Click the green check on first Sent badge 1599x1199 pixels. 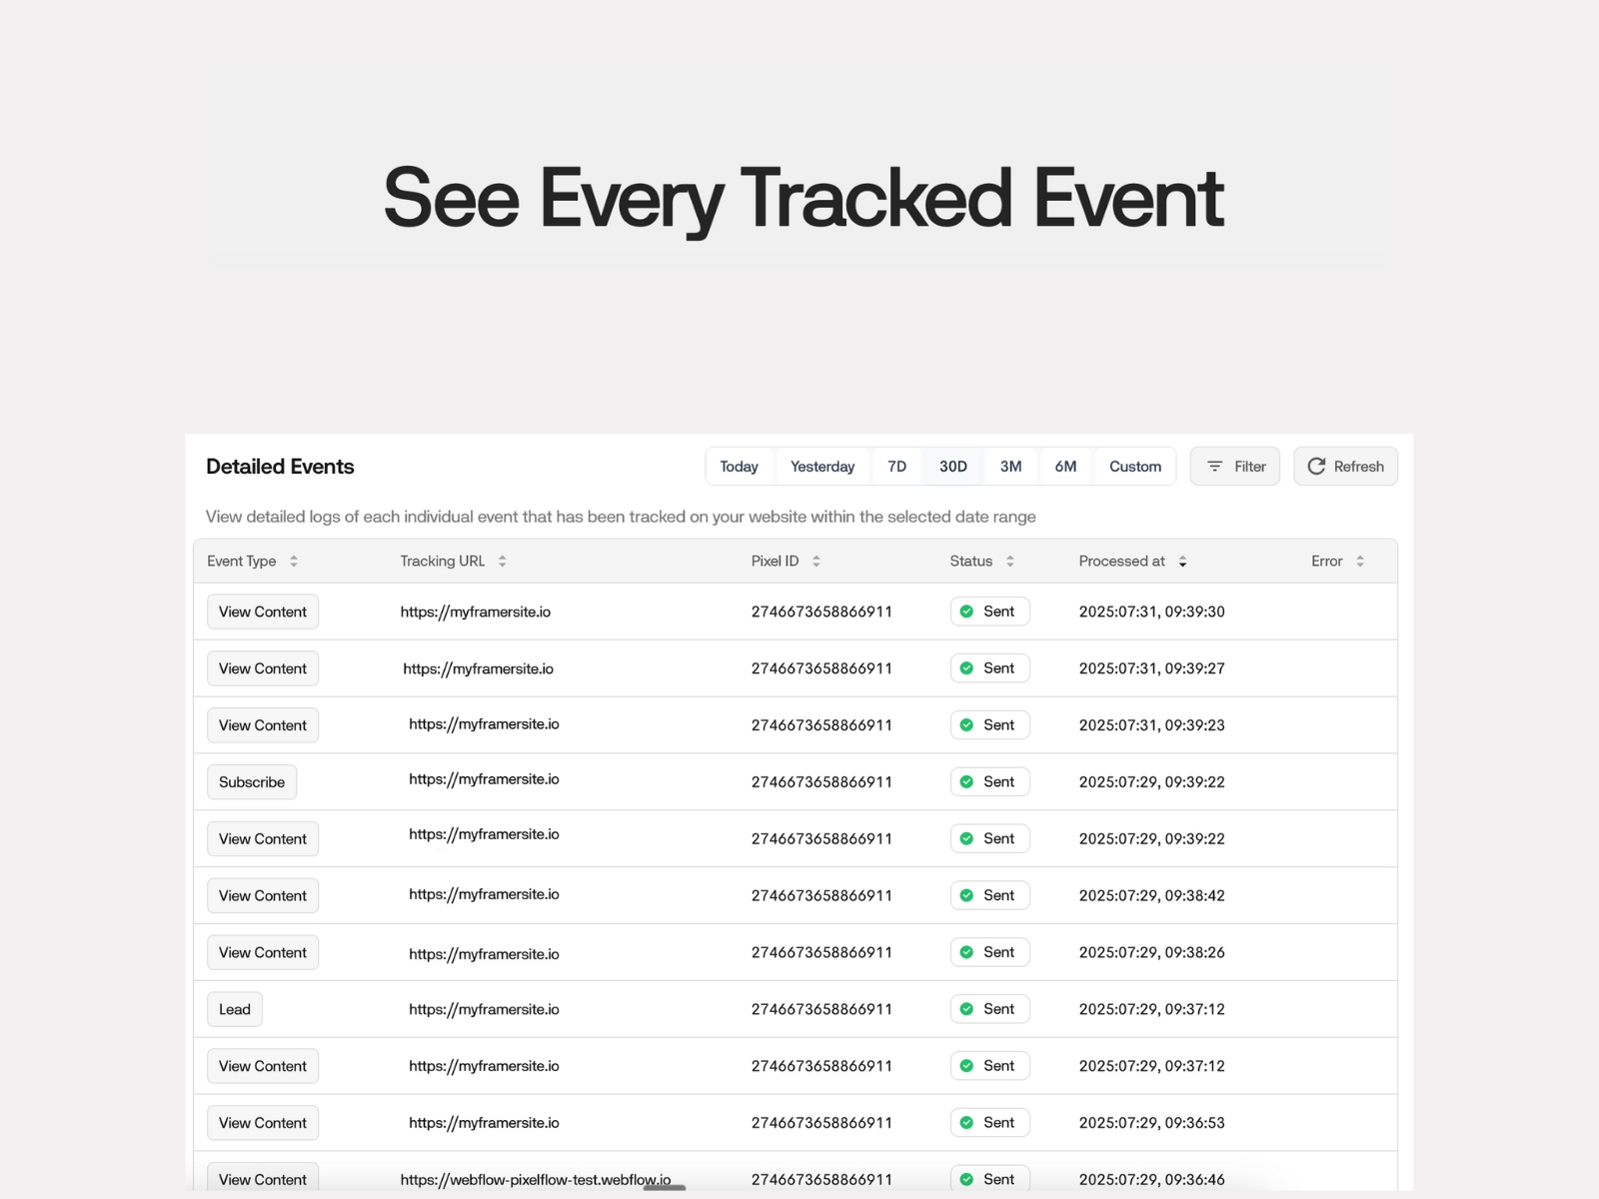[967, 610]
